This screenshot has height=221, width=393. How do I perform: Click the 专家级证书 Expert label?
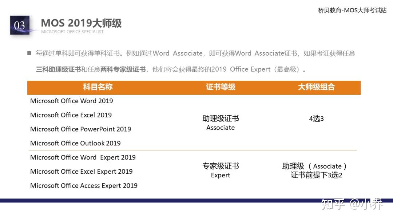pyautogui.click(x=221, y=170)
